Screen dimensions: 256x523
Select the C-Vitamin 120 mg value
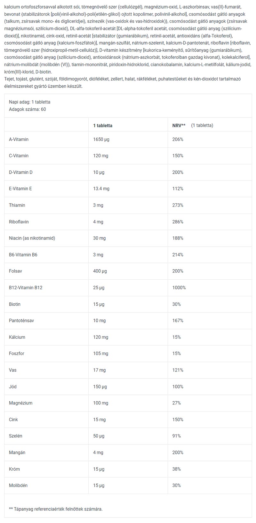101,156
